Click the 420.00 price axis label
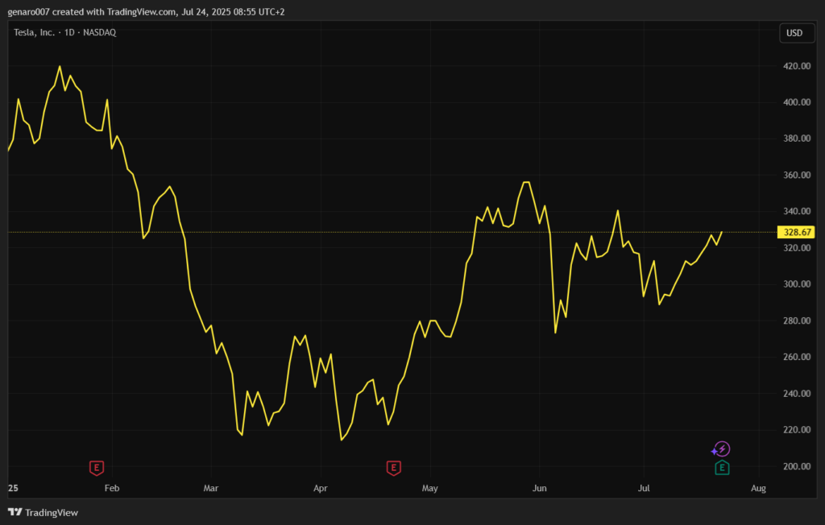 click(x=795, y=66)
